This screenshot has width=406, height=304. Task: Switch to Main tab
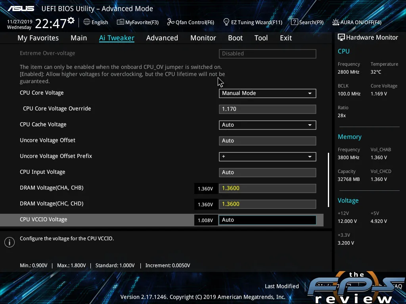pos(79,38)
